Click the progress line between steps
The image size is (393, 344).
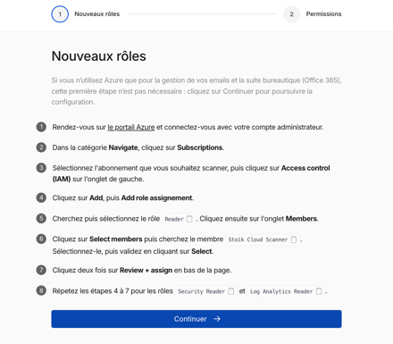pyautogui.click(x=202, y=14)
